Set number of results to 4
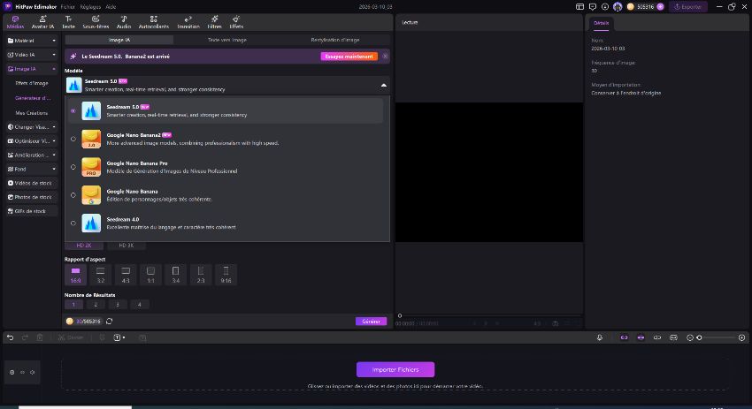752x409 pixels. tap(140, 305)
